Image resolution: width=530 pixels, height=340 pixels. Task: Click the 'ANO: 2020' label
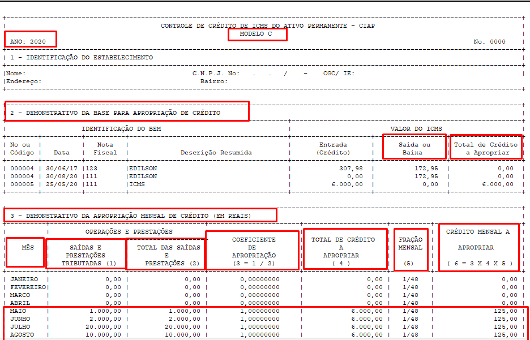28,42
